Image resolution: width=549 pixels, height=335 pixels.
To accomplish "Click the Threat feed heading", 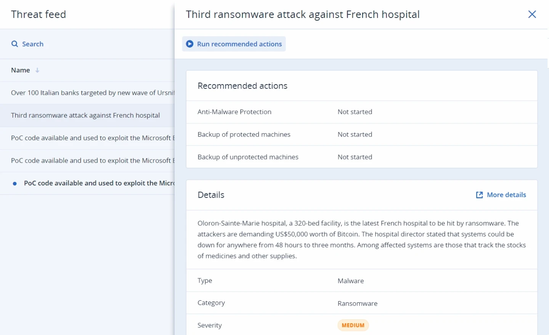I will (x=39, y=14).
